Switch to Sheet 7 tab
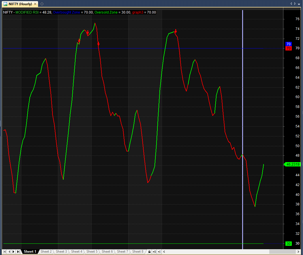The height and width of the screenshot is (255, 303). point(122,252)
